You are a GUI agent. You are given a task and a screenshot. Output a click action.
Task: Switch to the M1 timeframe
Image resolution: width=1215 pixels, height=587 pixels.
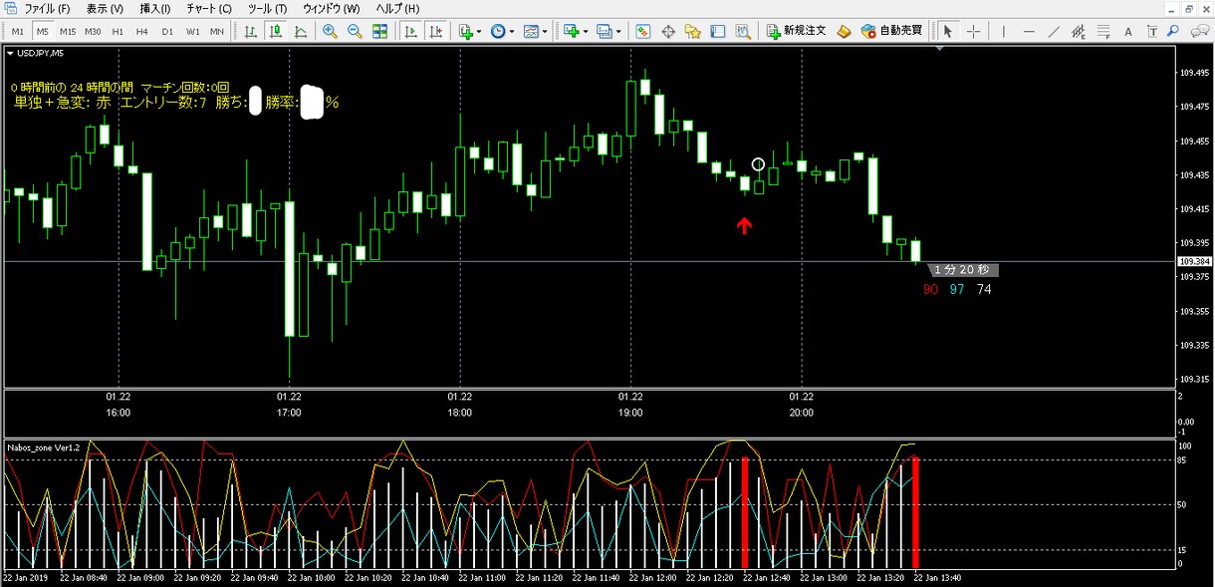tap(18, 31)
